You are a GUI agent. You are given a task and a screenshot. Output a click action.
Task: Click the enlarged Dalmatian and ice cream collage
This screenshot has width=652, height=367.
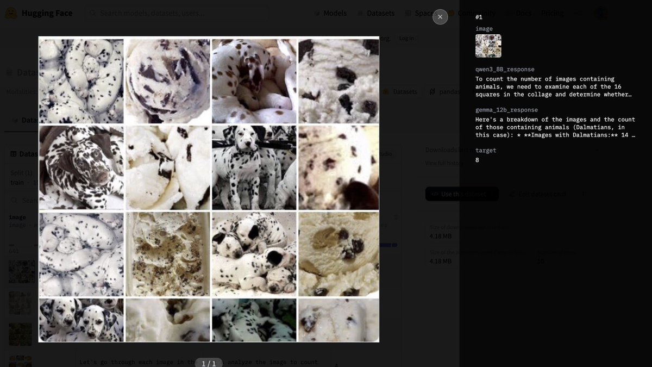click(x=209, y=189)
